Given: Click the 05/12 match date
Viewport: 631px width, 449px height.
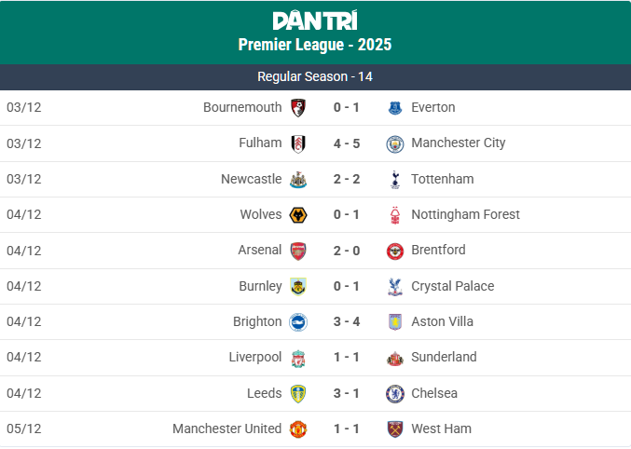Looking at the screenshot, I should click(24, 429).
